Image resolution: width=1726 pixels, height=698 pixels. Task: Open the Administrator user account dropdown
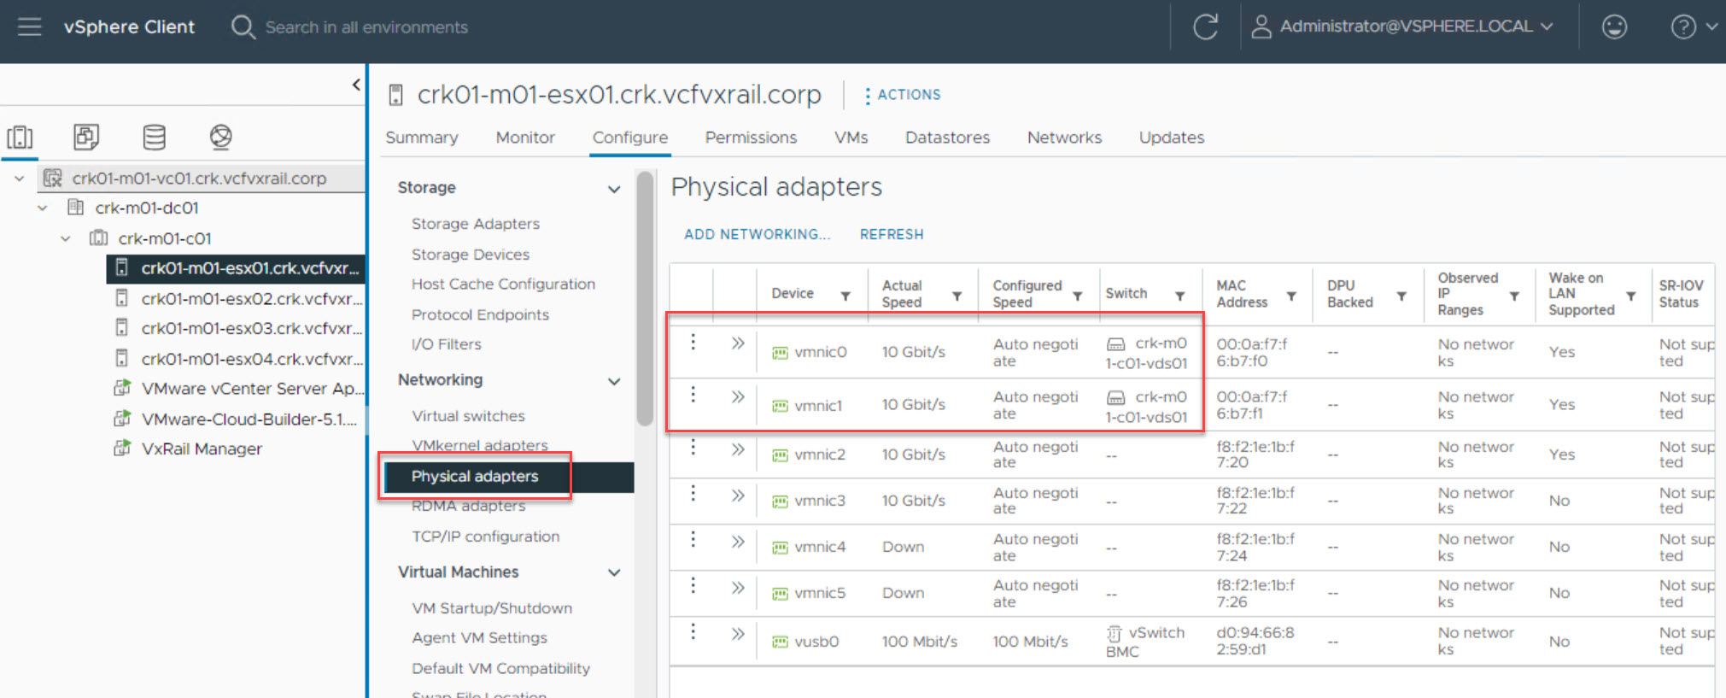[x=1403, y=26]
